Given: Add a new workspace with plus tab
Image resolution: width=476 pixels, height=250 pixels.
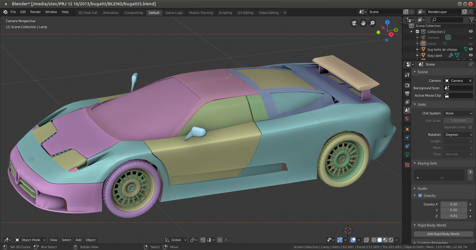Looking at the screenshot, I should click(285, 12).
